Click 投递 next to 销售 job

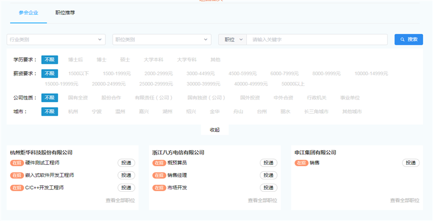(410, 163)
